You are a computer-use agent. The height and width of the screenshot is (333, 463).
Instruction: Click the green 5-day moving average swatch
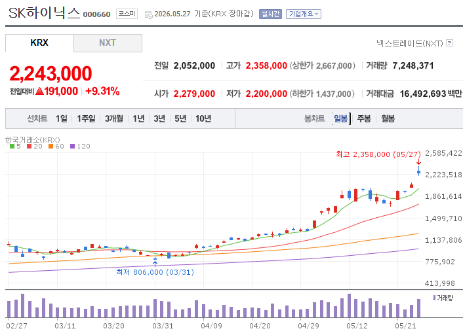(x=12, y=146)
